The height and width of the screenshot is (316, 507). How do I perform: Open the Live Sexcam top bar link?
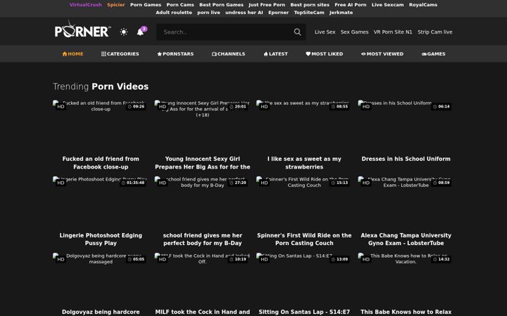click(388, 5)
